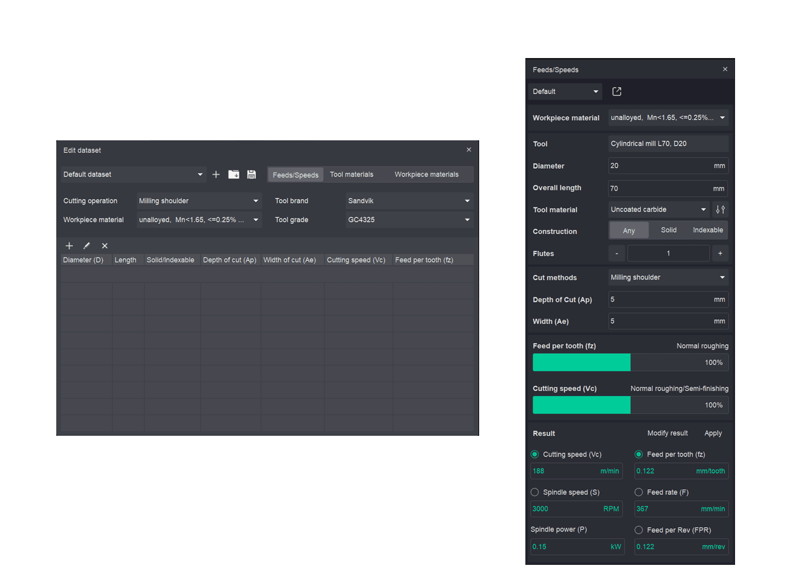Close the Edit dataset window

tap(469, 150)
